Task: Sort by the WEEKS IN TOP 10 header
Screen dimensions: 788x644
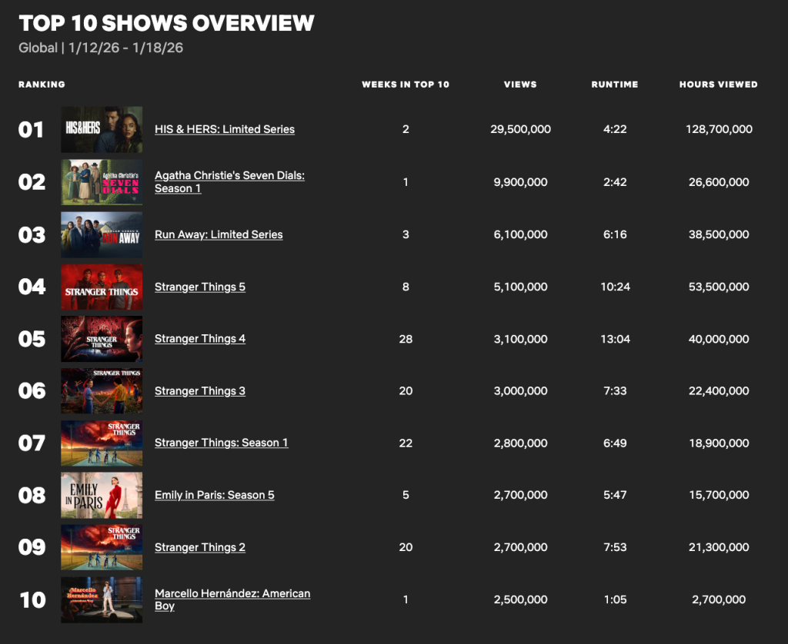Action: 406,85
